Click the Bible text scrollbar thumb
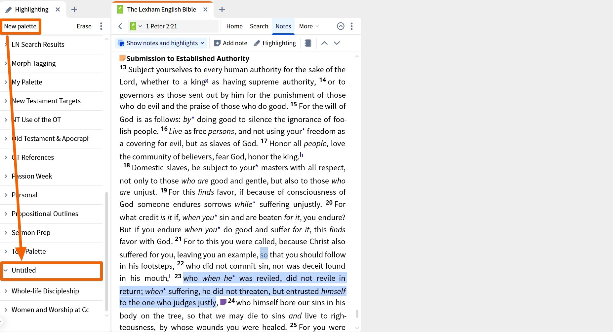613x332 pixels. coord(357,314)
